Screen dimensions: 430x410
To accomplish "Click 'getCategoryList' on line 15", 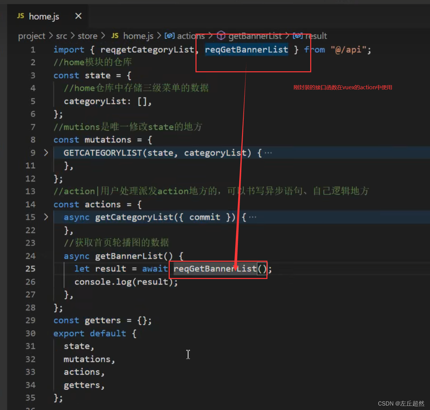I will tap(134, 217).
